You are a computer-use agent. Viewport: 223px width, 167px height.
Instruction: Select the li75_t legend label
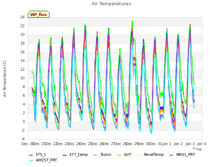(x=41, y=154)
